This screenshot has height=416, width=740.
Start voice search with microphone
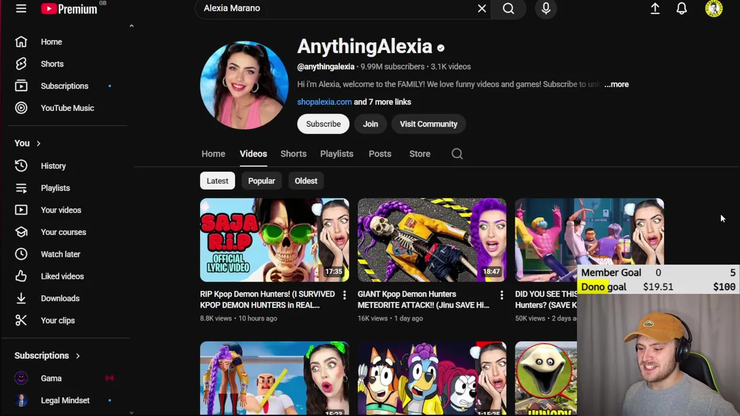tap(546, 9)
